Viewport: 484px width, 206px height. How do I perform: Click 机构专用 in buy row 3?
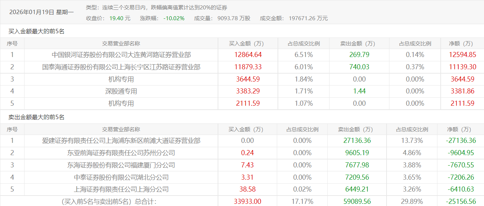click(x=121, y=79)
